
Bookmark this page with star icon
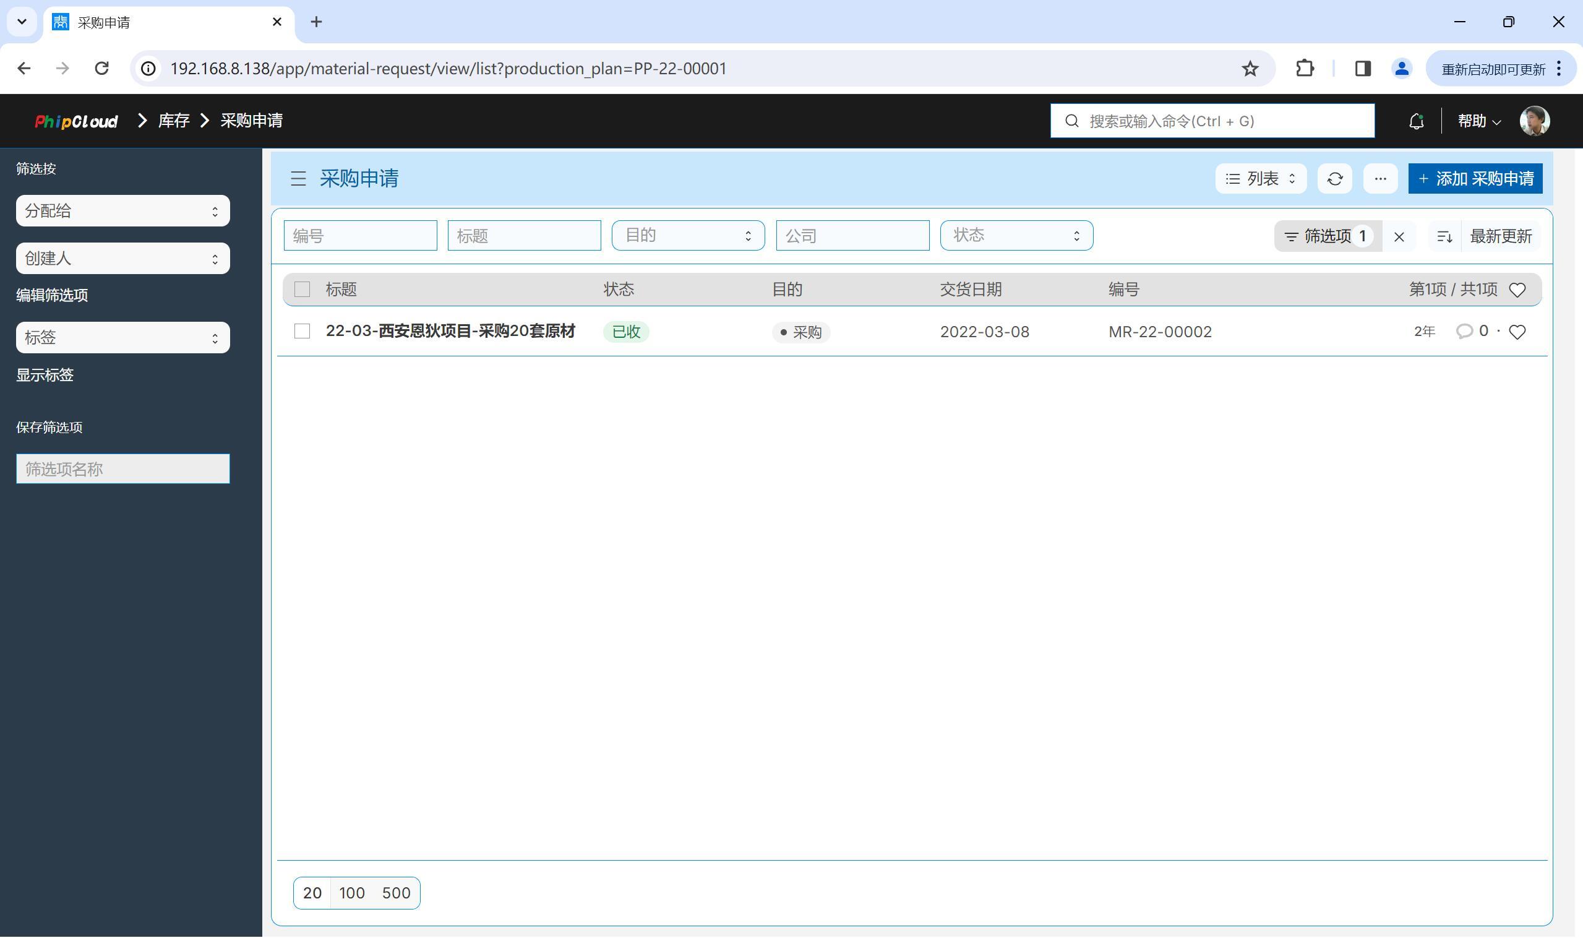pos(1250,68)
